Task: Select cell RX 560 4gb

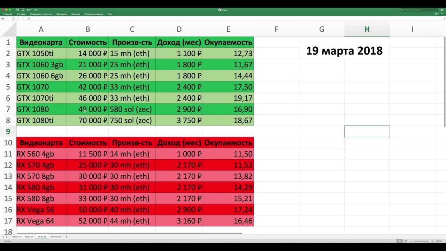Action: pyautogui.click(x=41, y=154)
